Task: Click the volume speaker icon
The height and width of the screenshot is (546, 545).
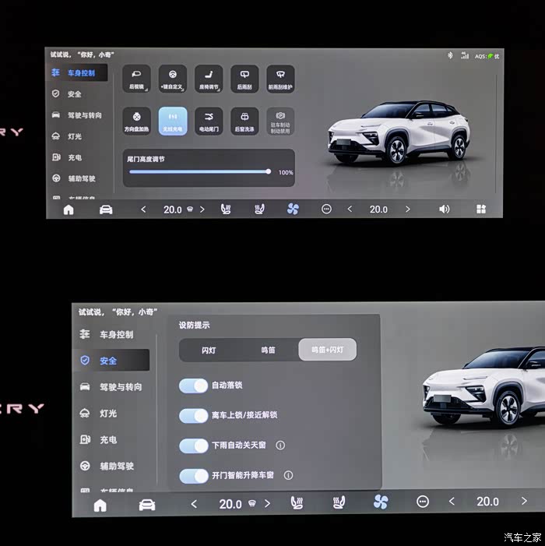Action: coord(444,210)
